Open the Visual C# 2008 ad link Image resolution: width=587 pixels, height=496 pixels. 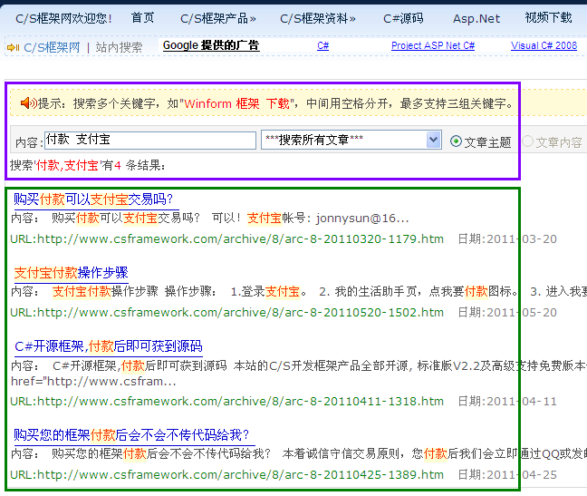544,45
